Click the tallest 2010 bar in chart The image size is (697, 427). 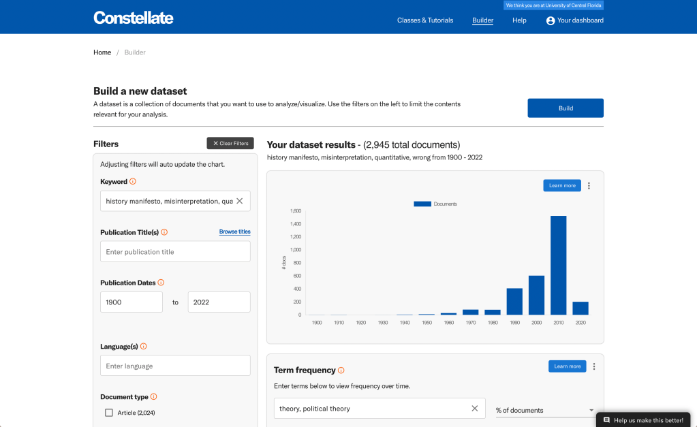pyautogui.click(x=558, y=265)
